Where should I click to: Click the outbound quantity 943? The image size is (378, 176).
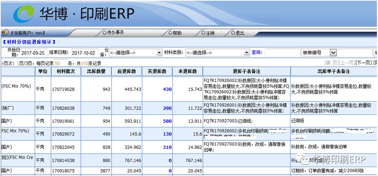click(x=106, y=89)
